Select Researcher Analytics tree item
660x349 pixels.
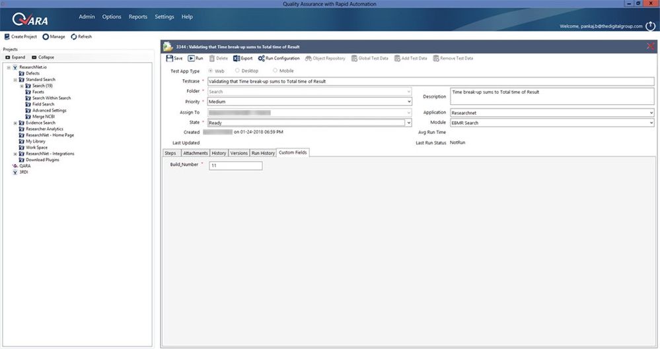[45, 129]
